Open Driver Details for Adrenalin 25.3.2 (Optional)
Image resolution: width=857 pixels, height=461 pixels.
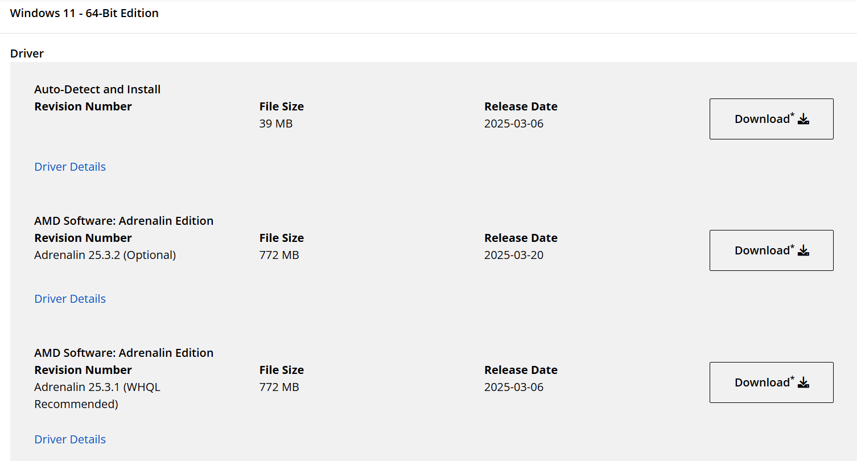point(70,299)
